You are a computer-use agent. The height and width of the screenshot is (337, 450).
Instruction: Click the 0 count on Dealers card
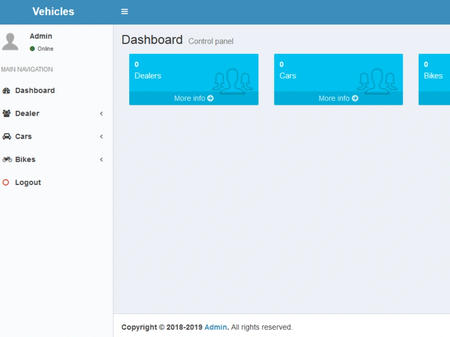[137, 64]
